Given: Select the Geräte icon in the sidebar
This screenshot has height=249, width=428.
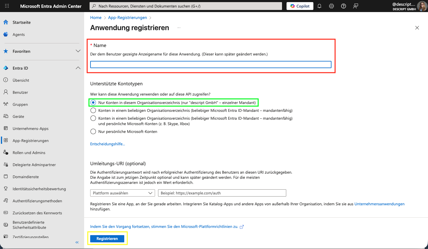Looking at the screenshot, I should click(6, 116).
